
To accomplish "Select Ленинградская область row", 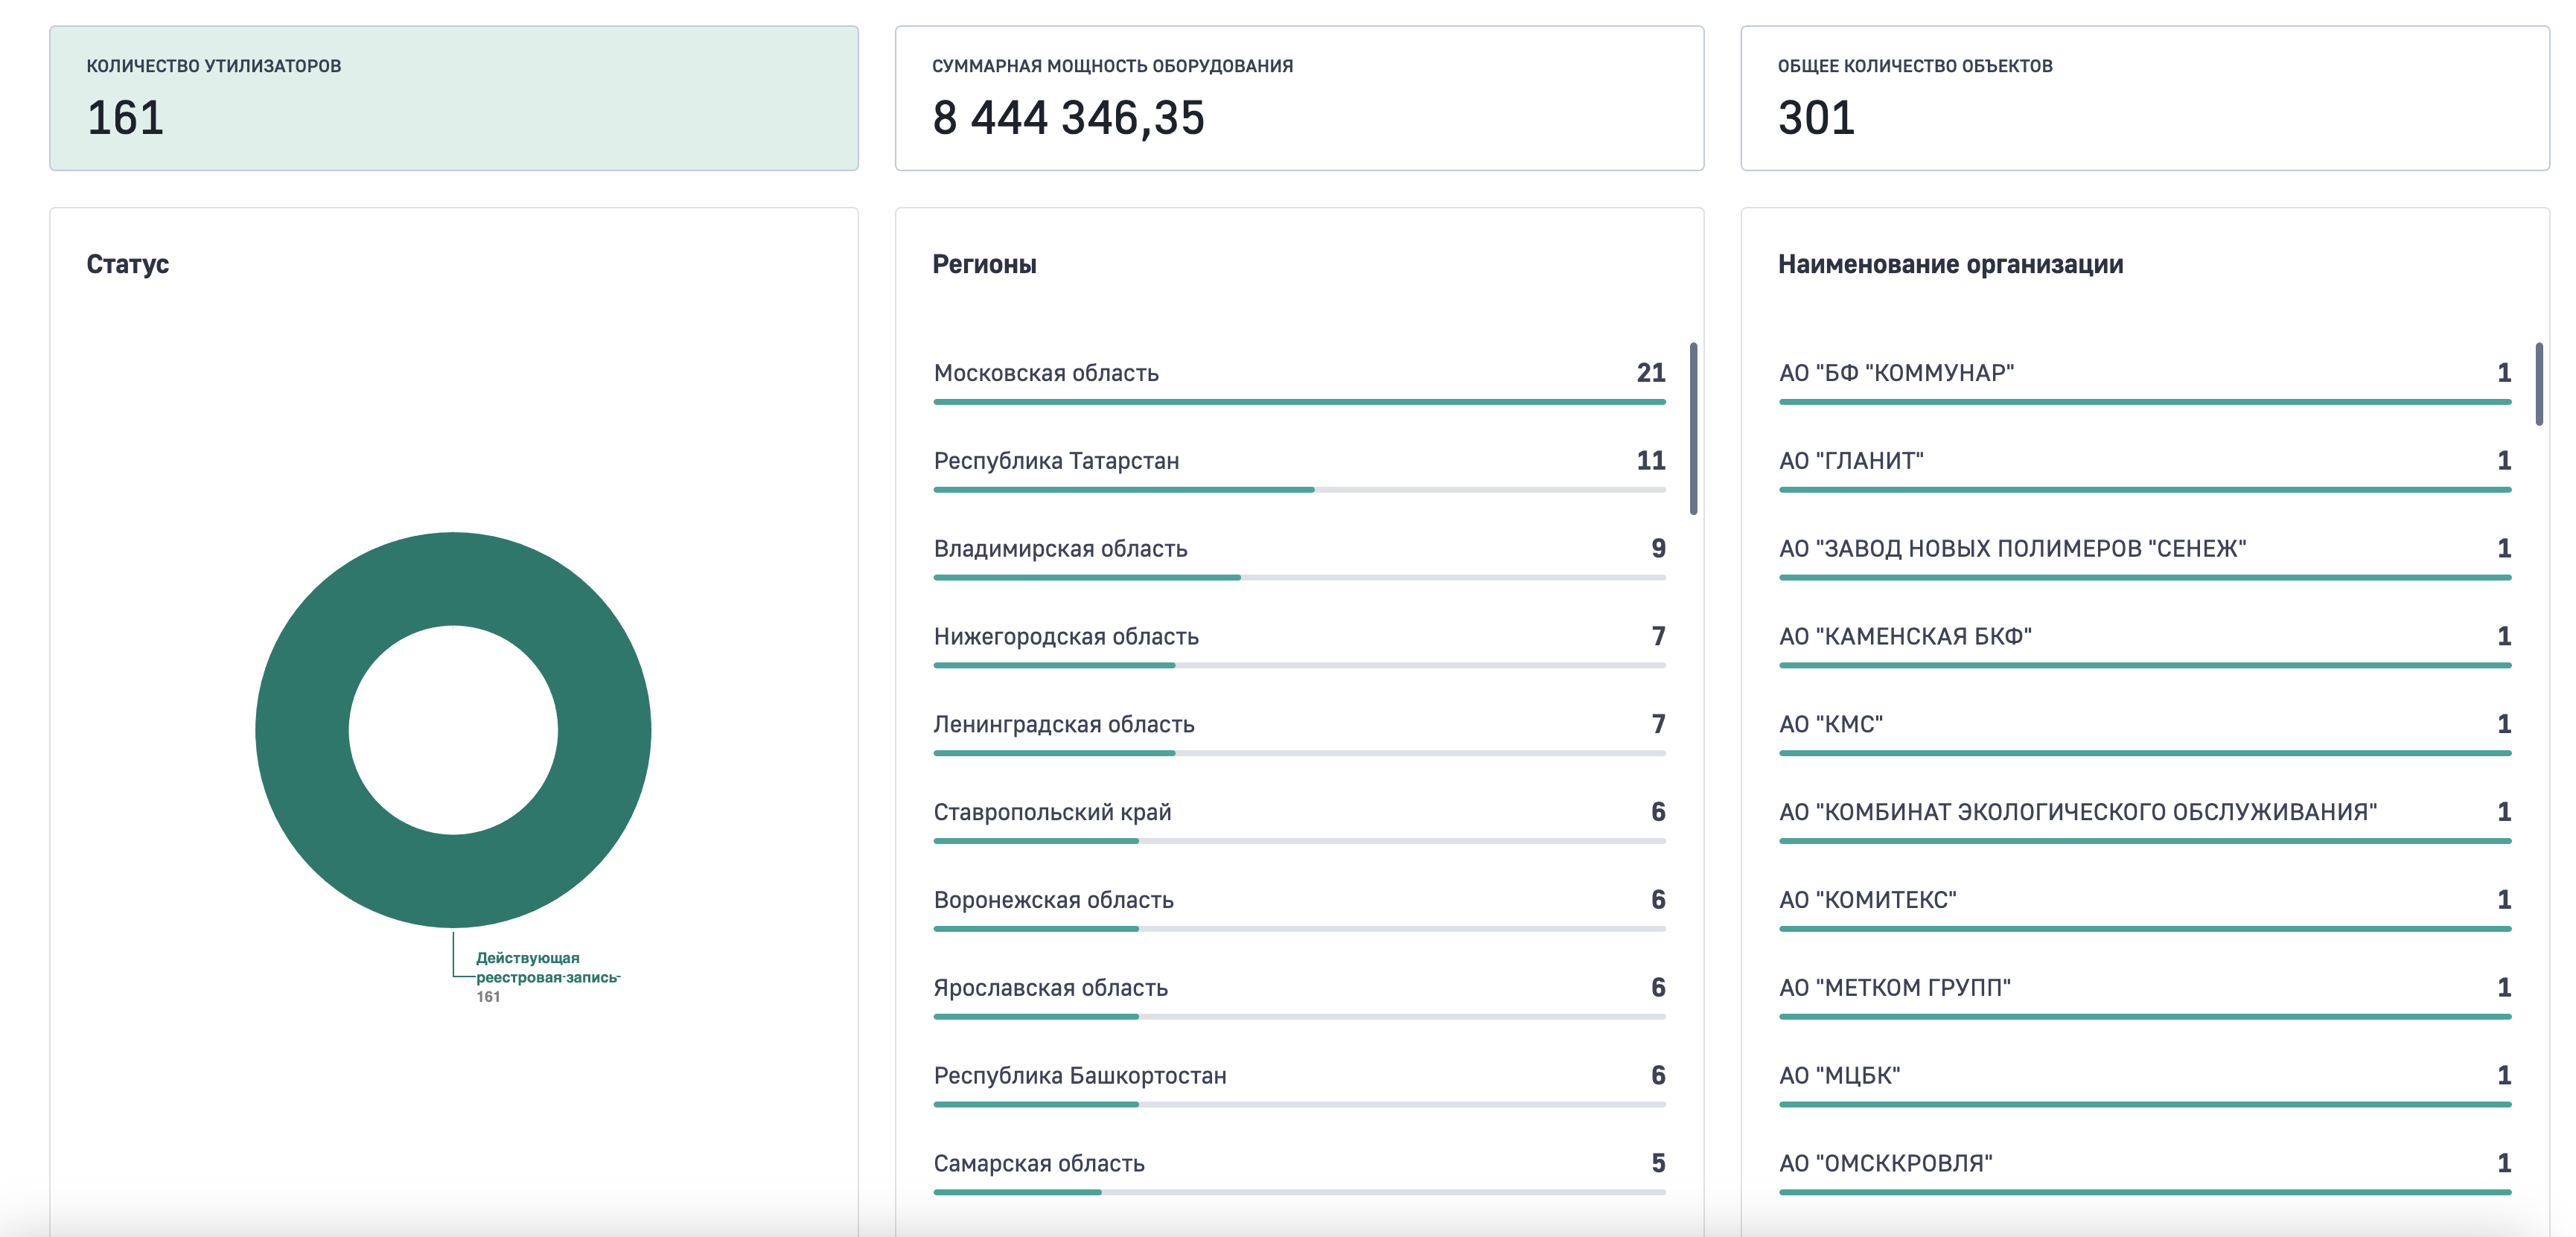I will click(x=1299, y=732).
